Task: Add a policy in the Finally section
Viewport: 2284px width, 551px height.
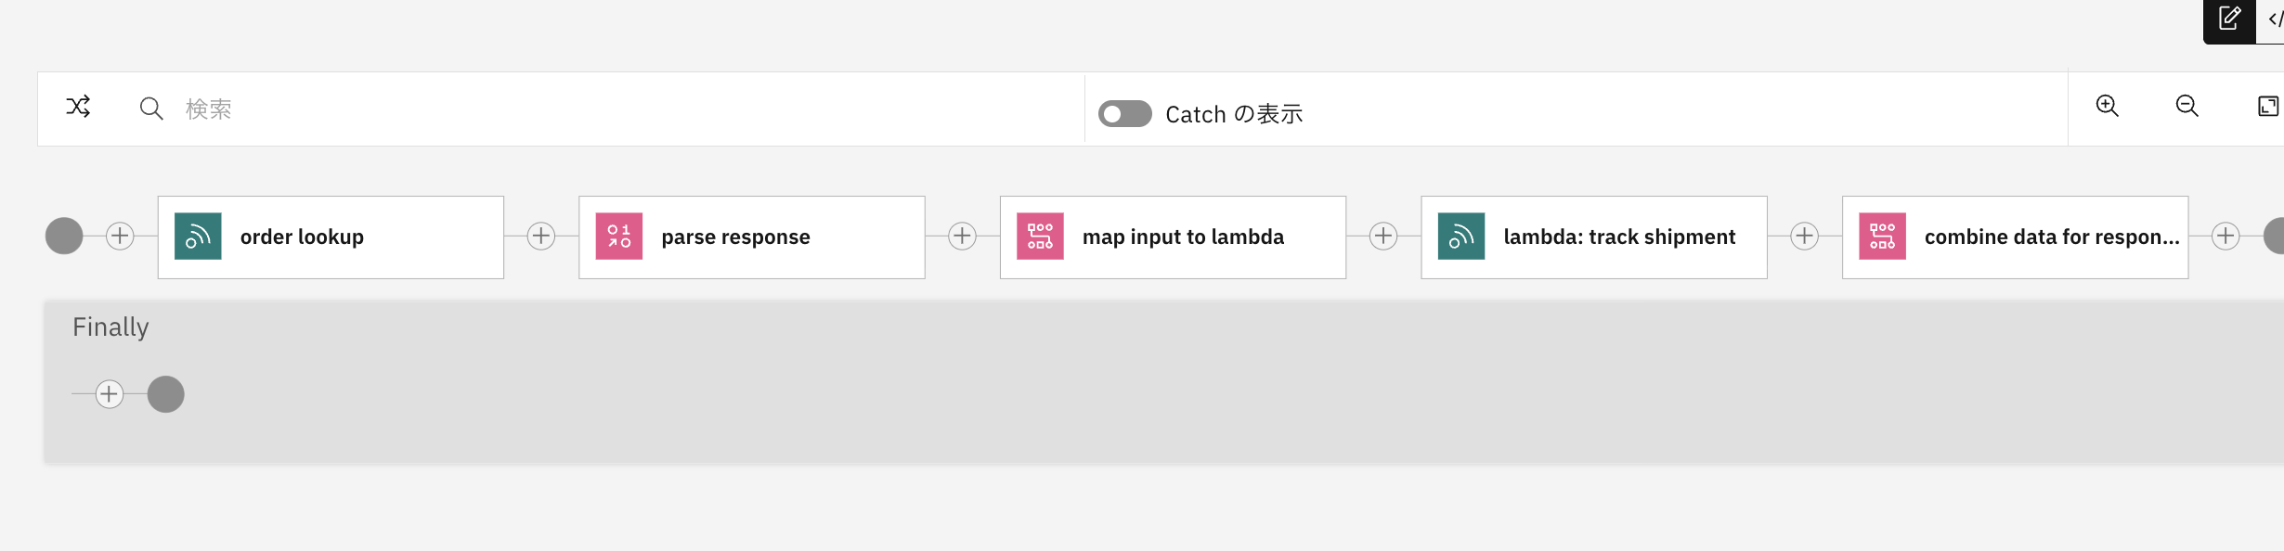Action: (110, 394)
